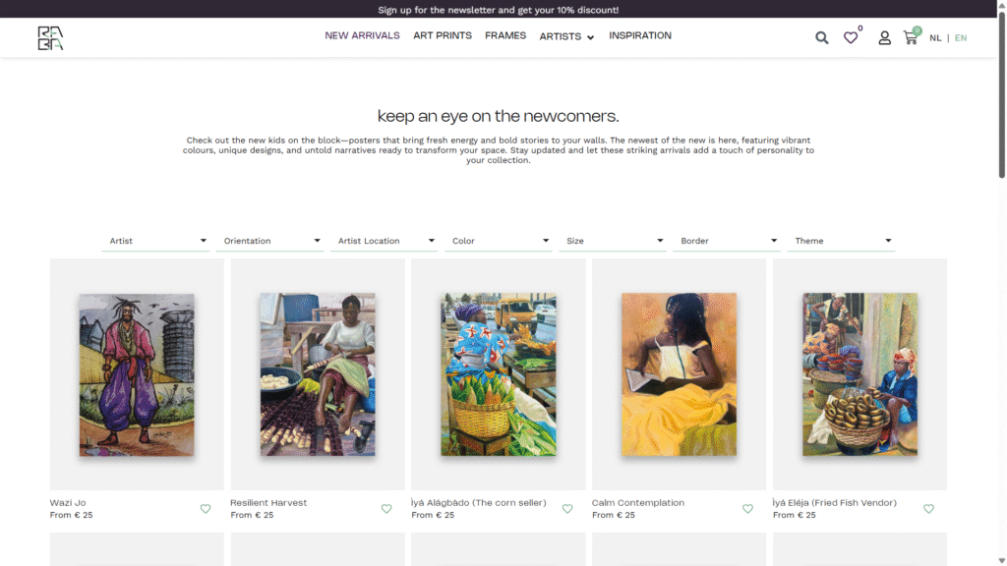Open the Color filter dropdown
Image resolution: width=1007 pixels, height=566 pixels.
[500, 241]
